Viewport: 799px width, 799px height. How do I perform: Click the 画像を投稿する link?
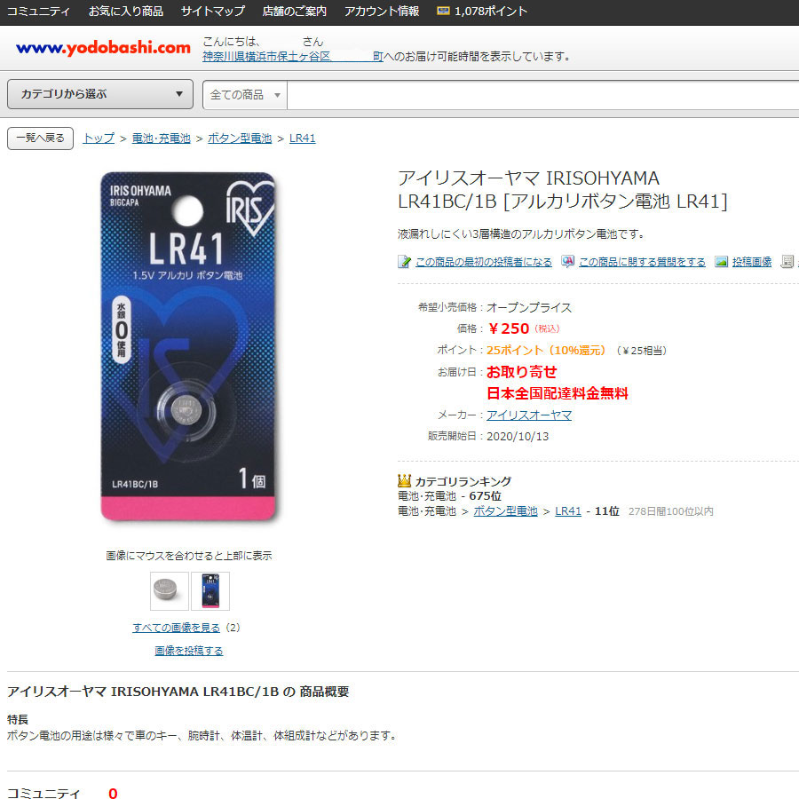tap(189, 650)
